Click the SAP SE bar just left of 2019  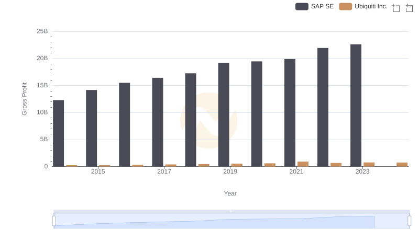tap(224, 114)
